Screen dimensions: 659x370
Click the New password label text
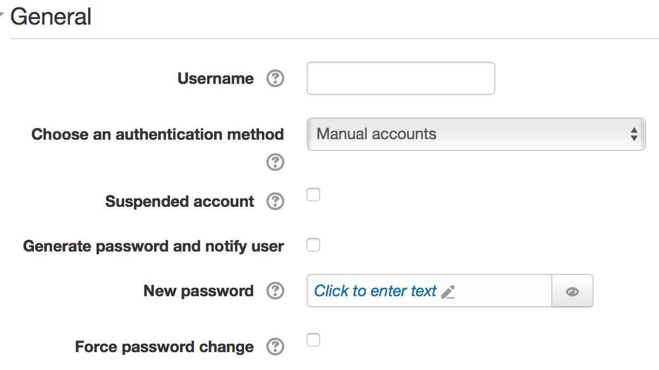click(x=198, y=291)
